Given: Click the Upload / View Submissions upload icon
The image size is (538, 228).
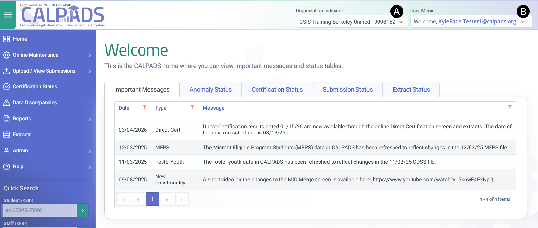Looking at the screenshot, I should click(x=7, y=71).
